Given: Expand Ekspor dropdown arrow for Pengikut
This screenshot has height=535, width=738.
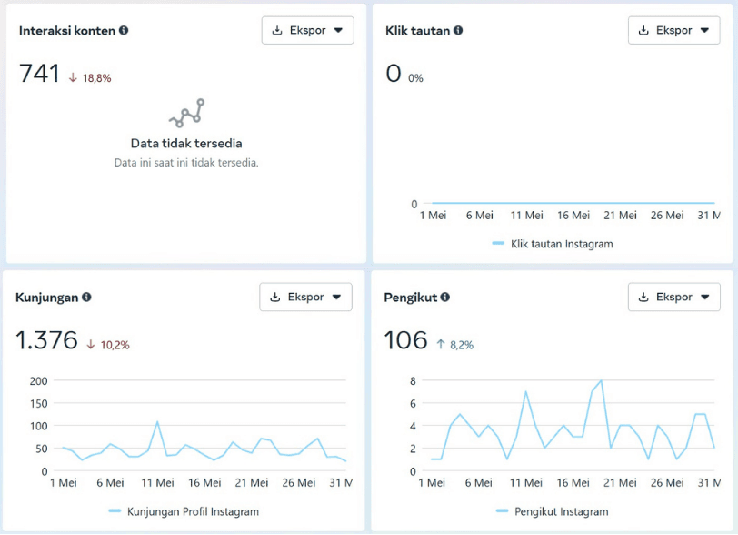Looking at the screenshot, I should 704,297.
